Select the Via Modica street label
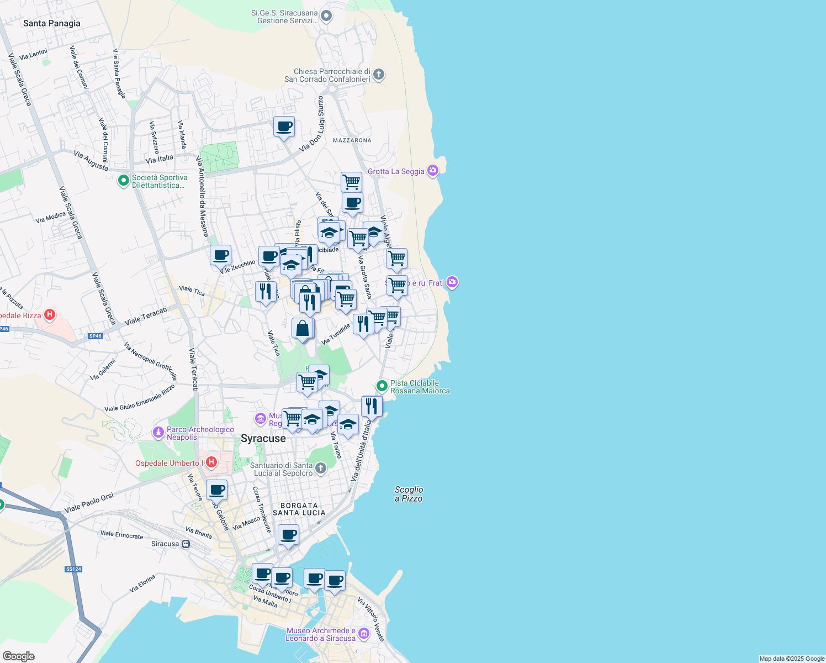Screen dimensions: 826x663 (x=51, y=218)
